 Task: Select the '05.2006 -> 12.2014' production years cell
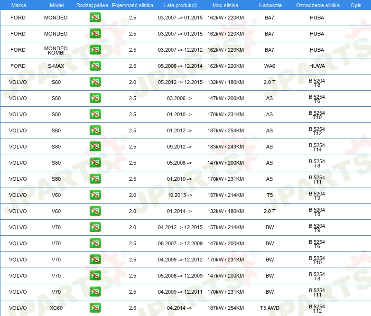point(180,66)
